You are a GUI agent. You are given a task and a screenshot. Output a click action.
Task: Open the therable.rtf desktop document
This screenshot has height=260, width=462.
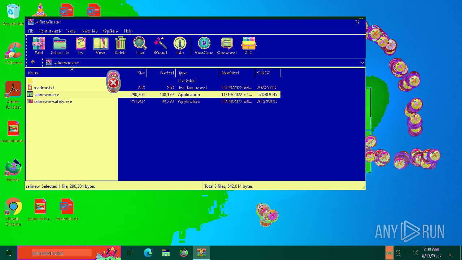pos(67,210)
